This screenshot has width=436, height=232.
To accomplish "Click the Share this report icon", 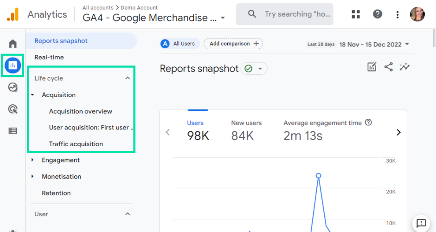I will [x=389, y=67].
